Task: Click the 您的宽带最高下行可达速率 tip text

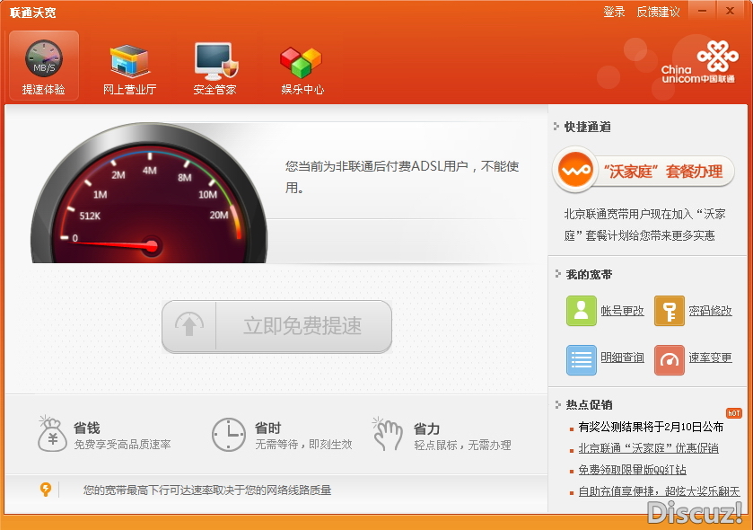Action: (207, 490)
